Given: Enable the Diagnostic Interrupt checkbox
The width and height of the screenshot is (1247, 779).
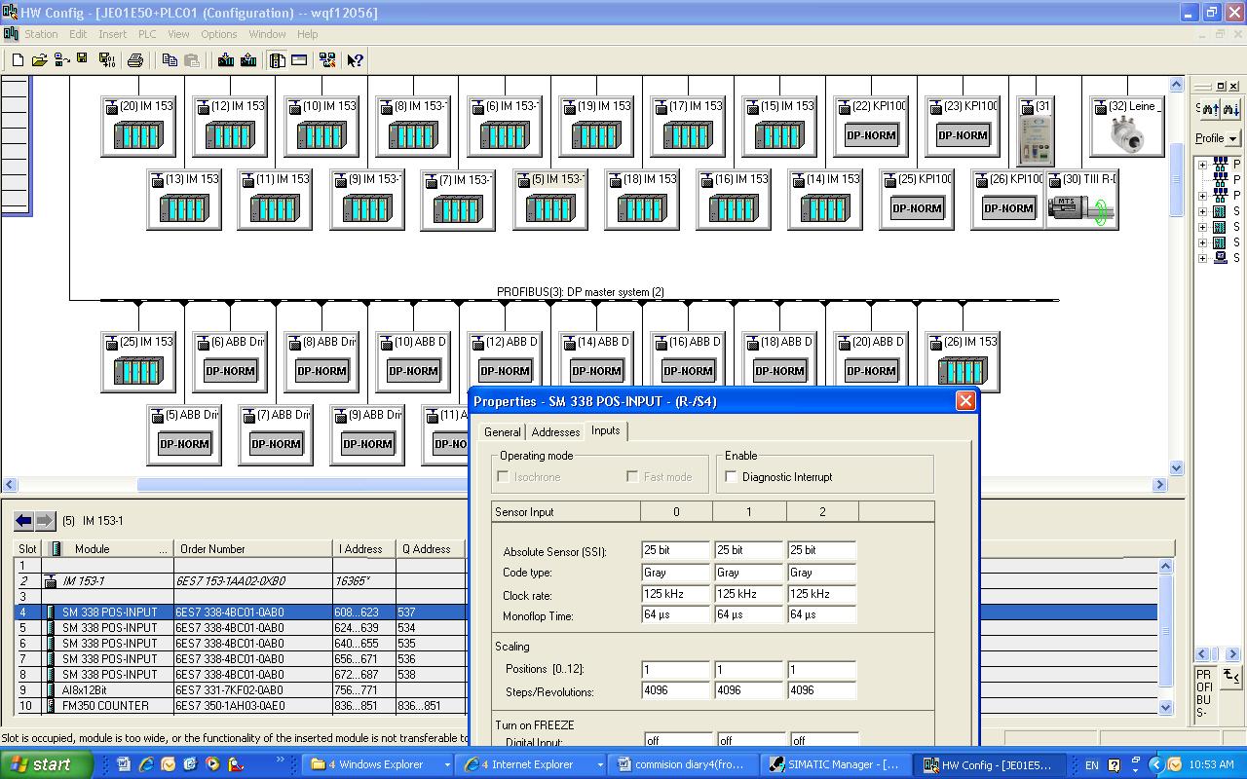Looking at the screenshot, I should pos(732,477).
